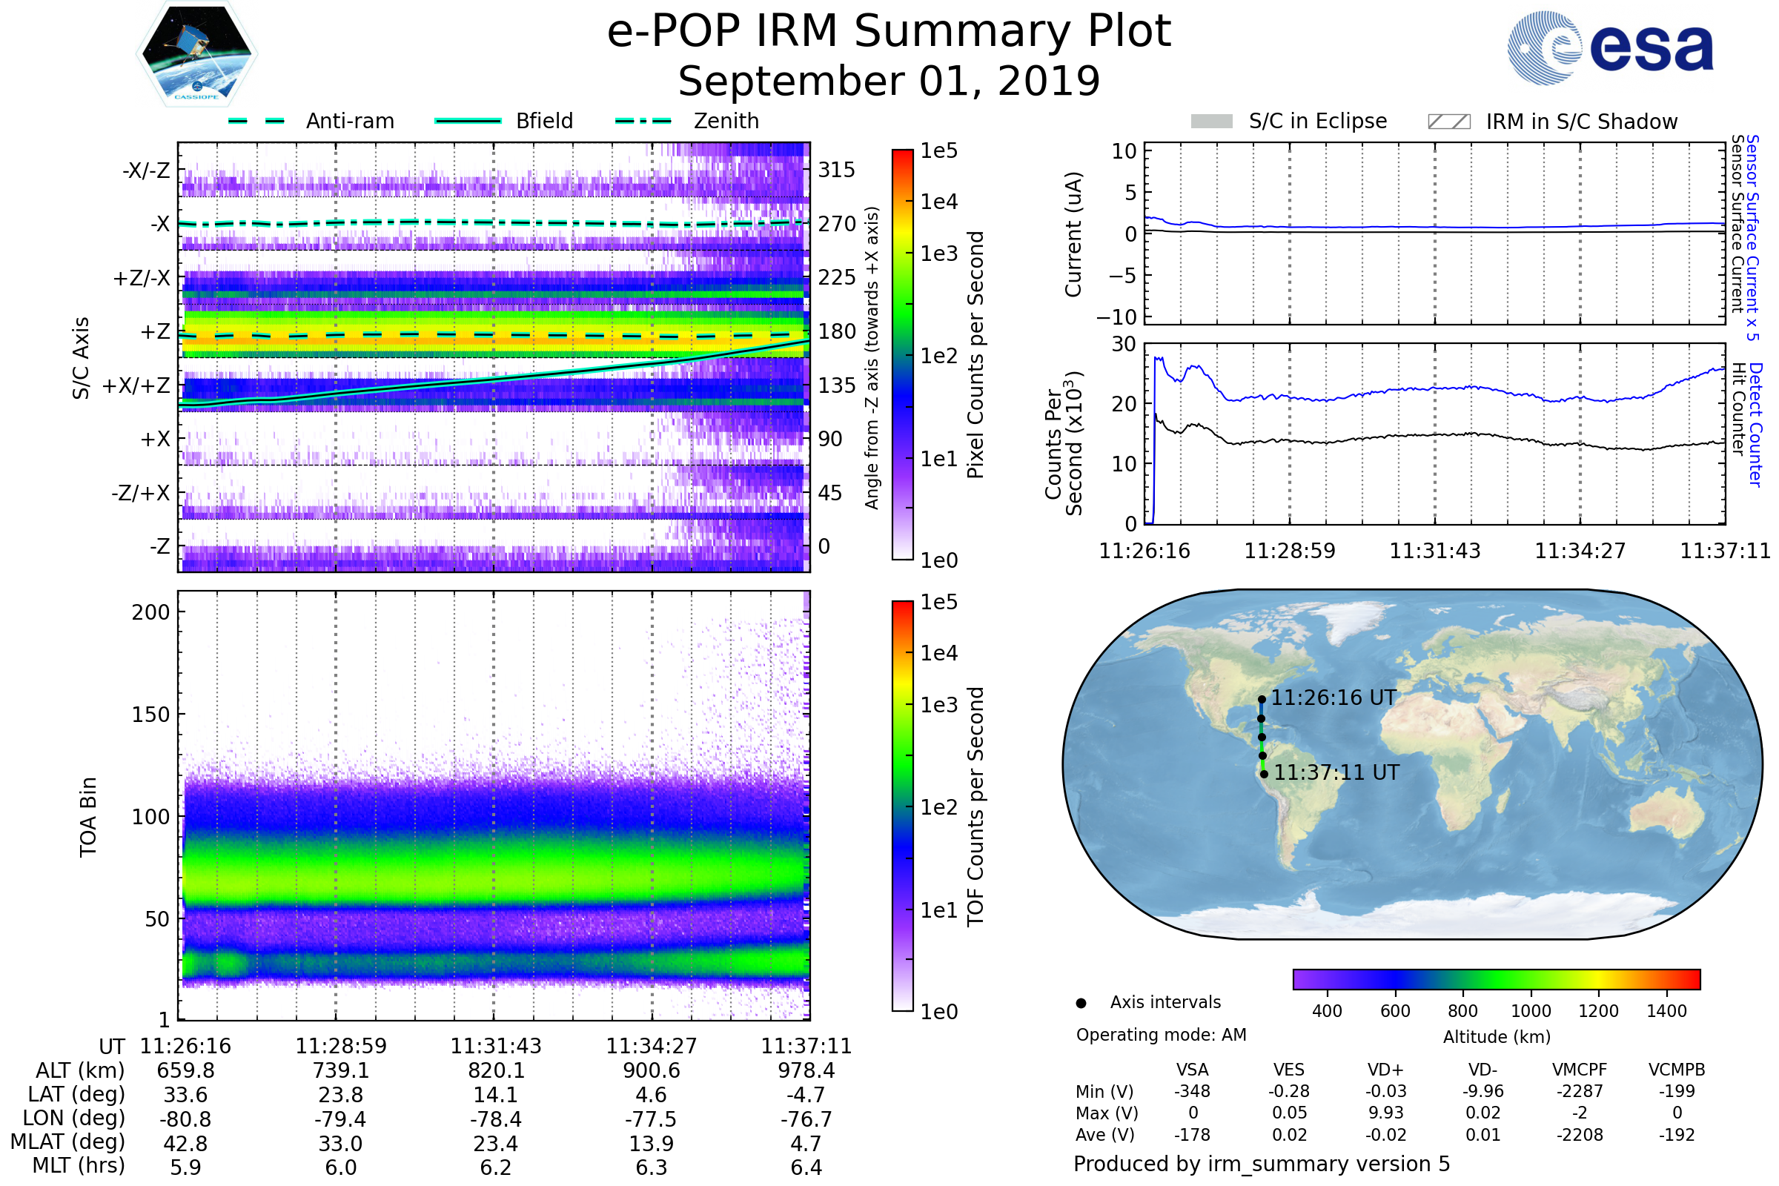Viewport: 1779px width, 1186px height.
Task: Click the hatched IRM in S/C Shadow patch
Action: coord(1448,122)
